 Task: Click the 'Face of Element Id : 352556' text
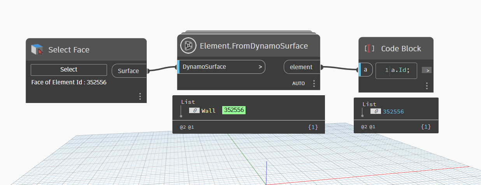click(69, 82)
